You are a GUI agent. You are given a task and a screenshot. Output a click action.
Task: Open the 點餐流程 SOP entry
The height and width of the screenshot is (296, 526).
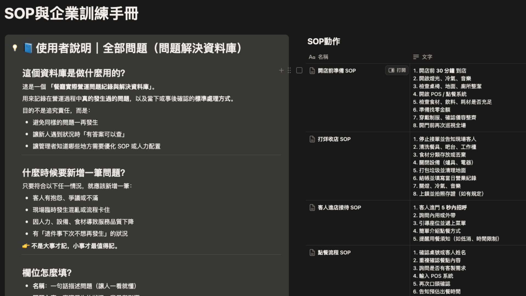[x=334, y=253]
